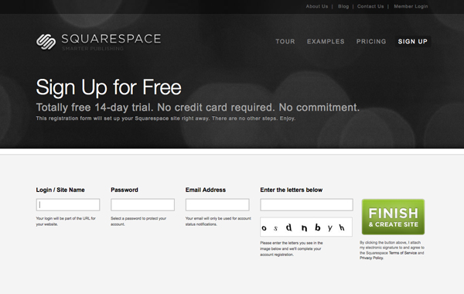Open the About Us link
This screenshot has height=294, width=464.
(317, 6)
